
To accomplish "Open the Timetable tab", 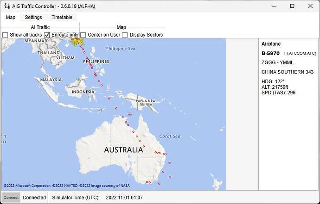I will click(x=62, y=17).
